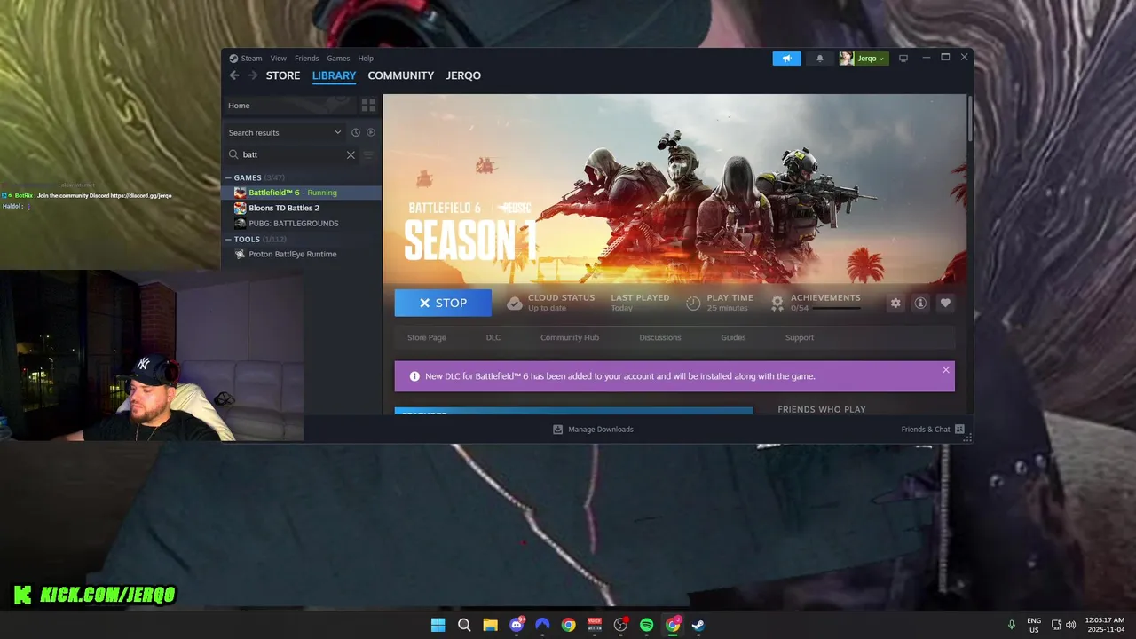Viewport: 1136px width, 639px height.
Task: Select Battlefield 6 in the games list
Action: click(302, 193)
